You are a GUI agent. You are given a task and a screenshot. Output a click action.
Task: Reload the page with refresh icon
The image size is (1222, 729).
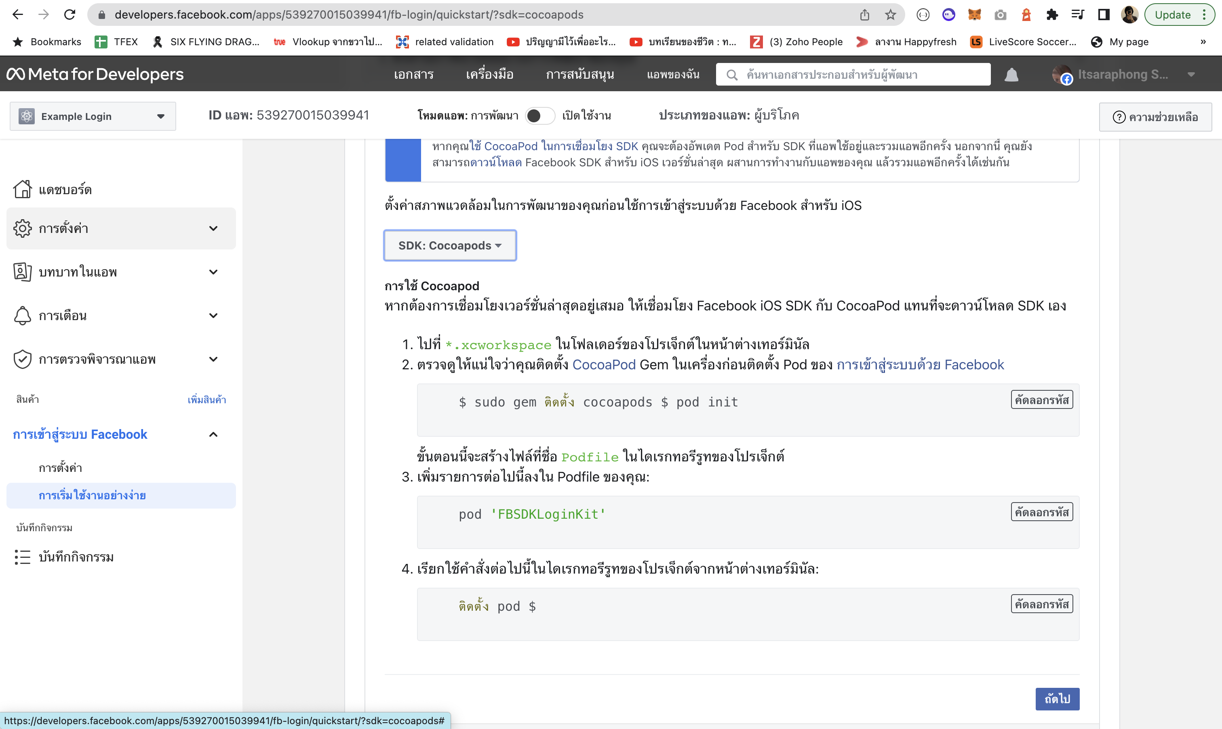tap(70, 15)
